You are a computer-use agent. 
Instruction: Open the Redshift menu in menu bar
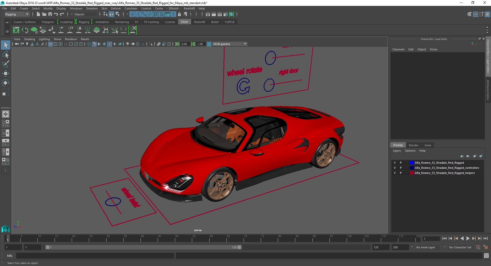coord(189,8)
